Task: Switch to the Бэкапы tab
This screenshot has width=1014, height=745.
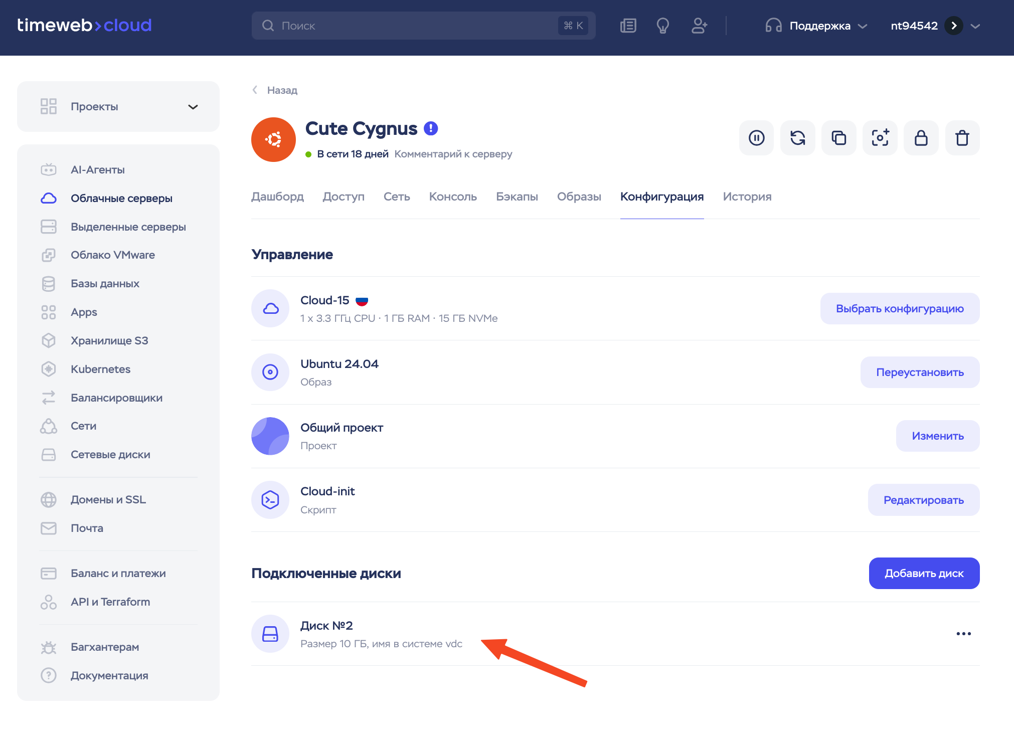Action: tap(517, 197)
